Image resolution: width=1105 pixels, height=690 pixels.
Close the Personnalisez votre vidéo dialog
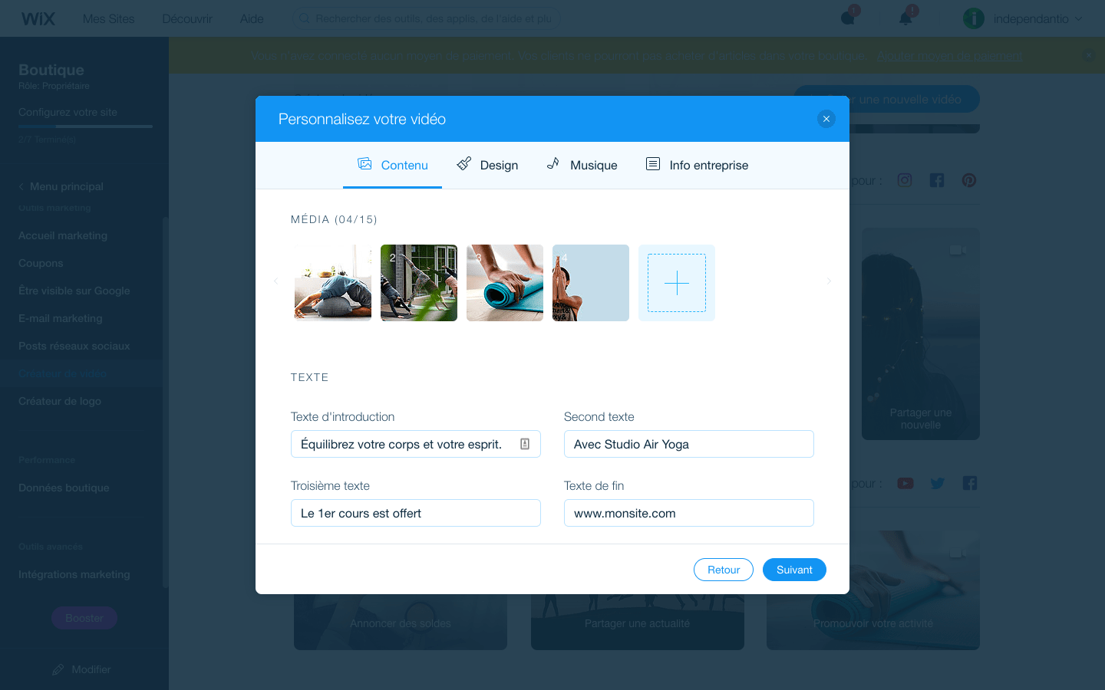(x=826, y=119)
